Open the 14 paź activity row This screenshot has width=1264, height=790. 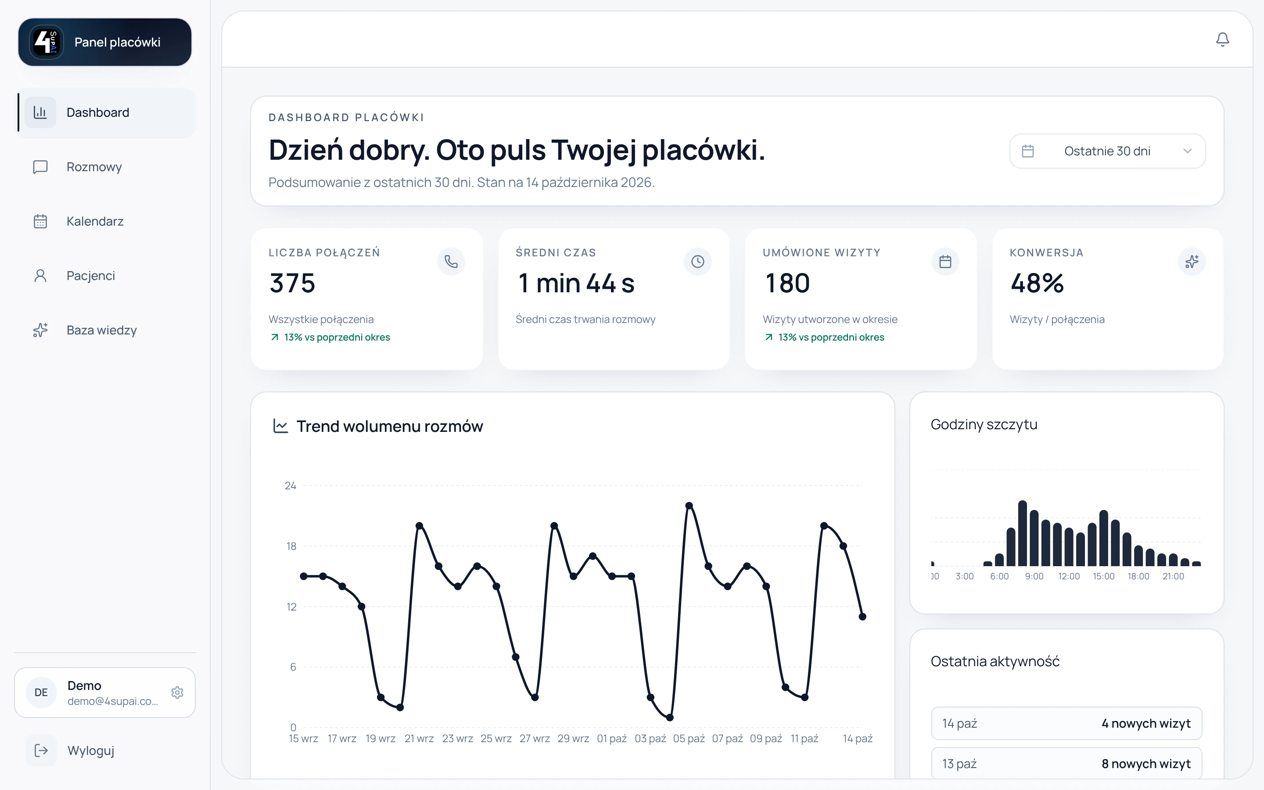click(x=1066, y=723)
